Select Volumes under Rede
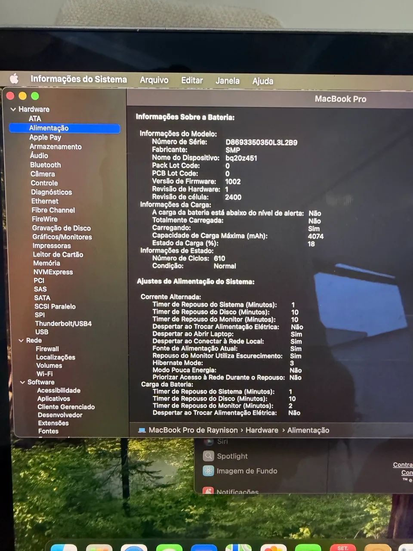The image size is (413, 551). [49, 365]
